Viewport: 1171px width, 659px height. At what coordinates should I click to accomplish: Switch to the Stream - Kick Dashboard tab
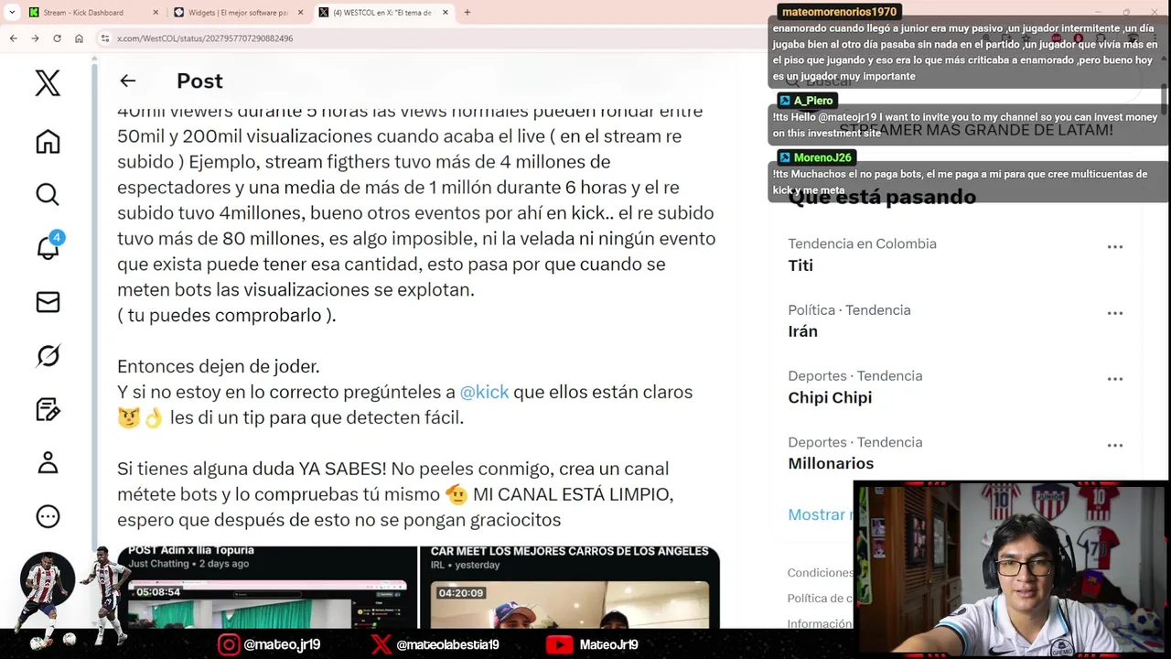[82, 13]
